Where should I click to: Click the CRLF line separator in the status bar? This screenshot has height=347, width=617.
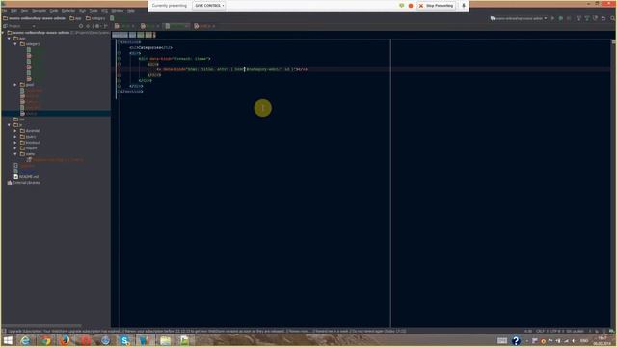(x=542, y=331)
